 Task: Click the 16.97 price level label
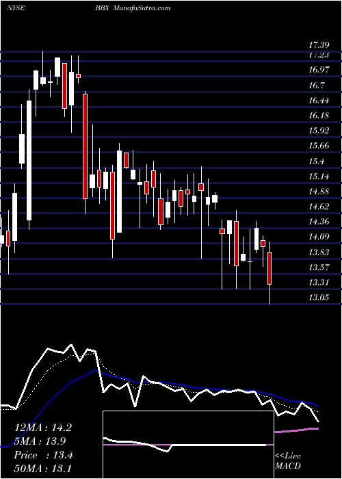(x=319, y=70)
